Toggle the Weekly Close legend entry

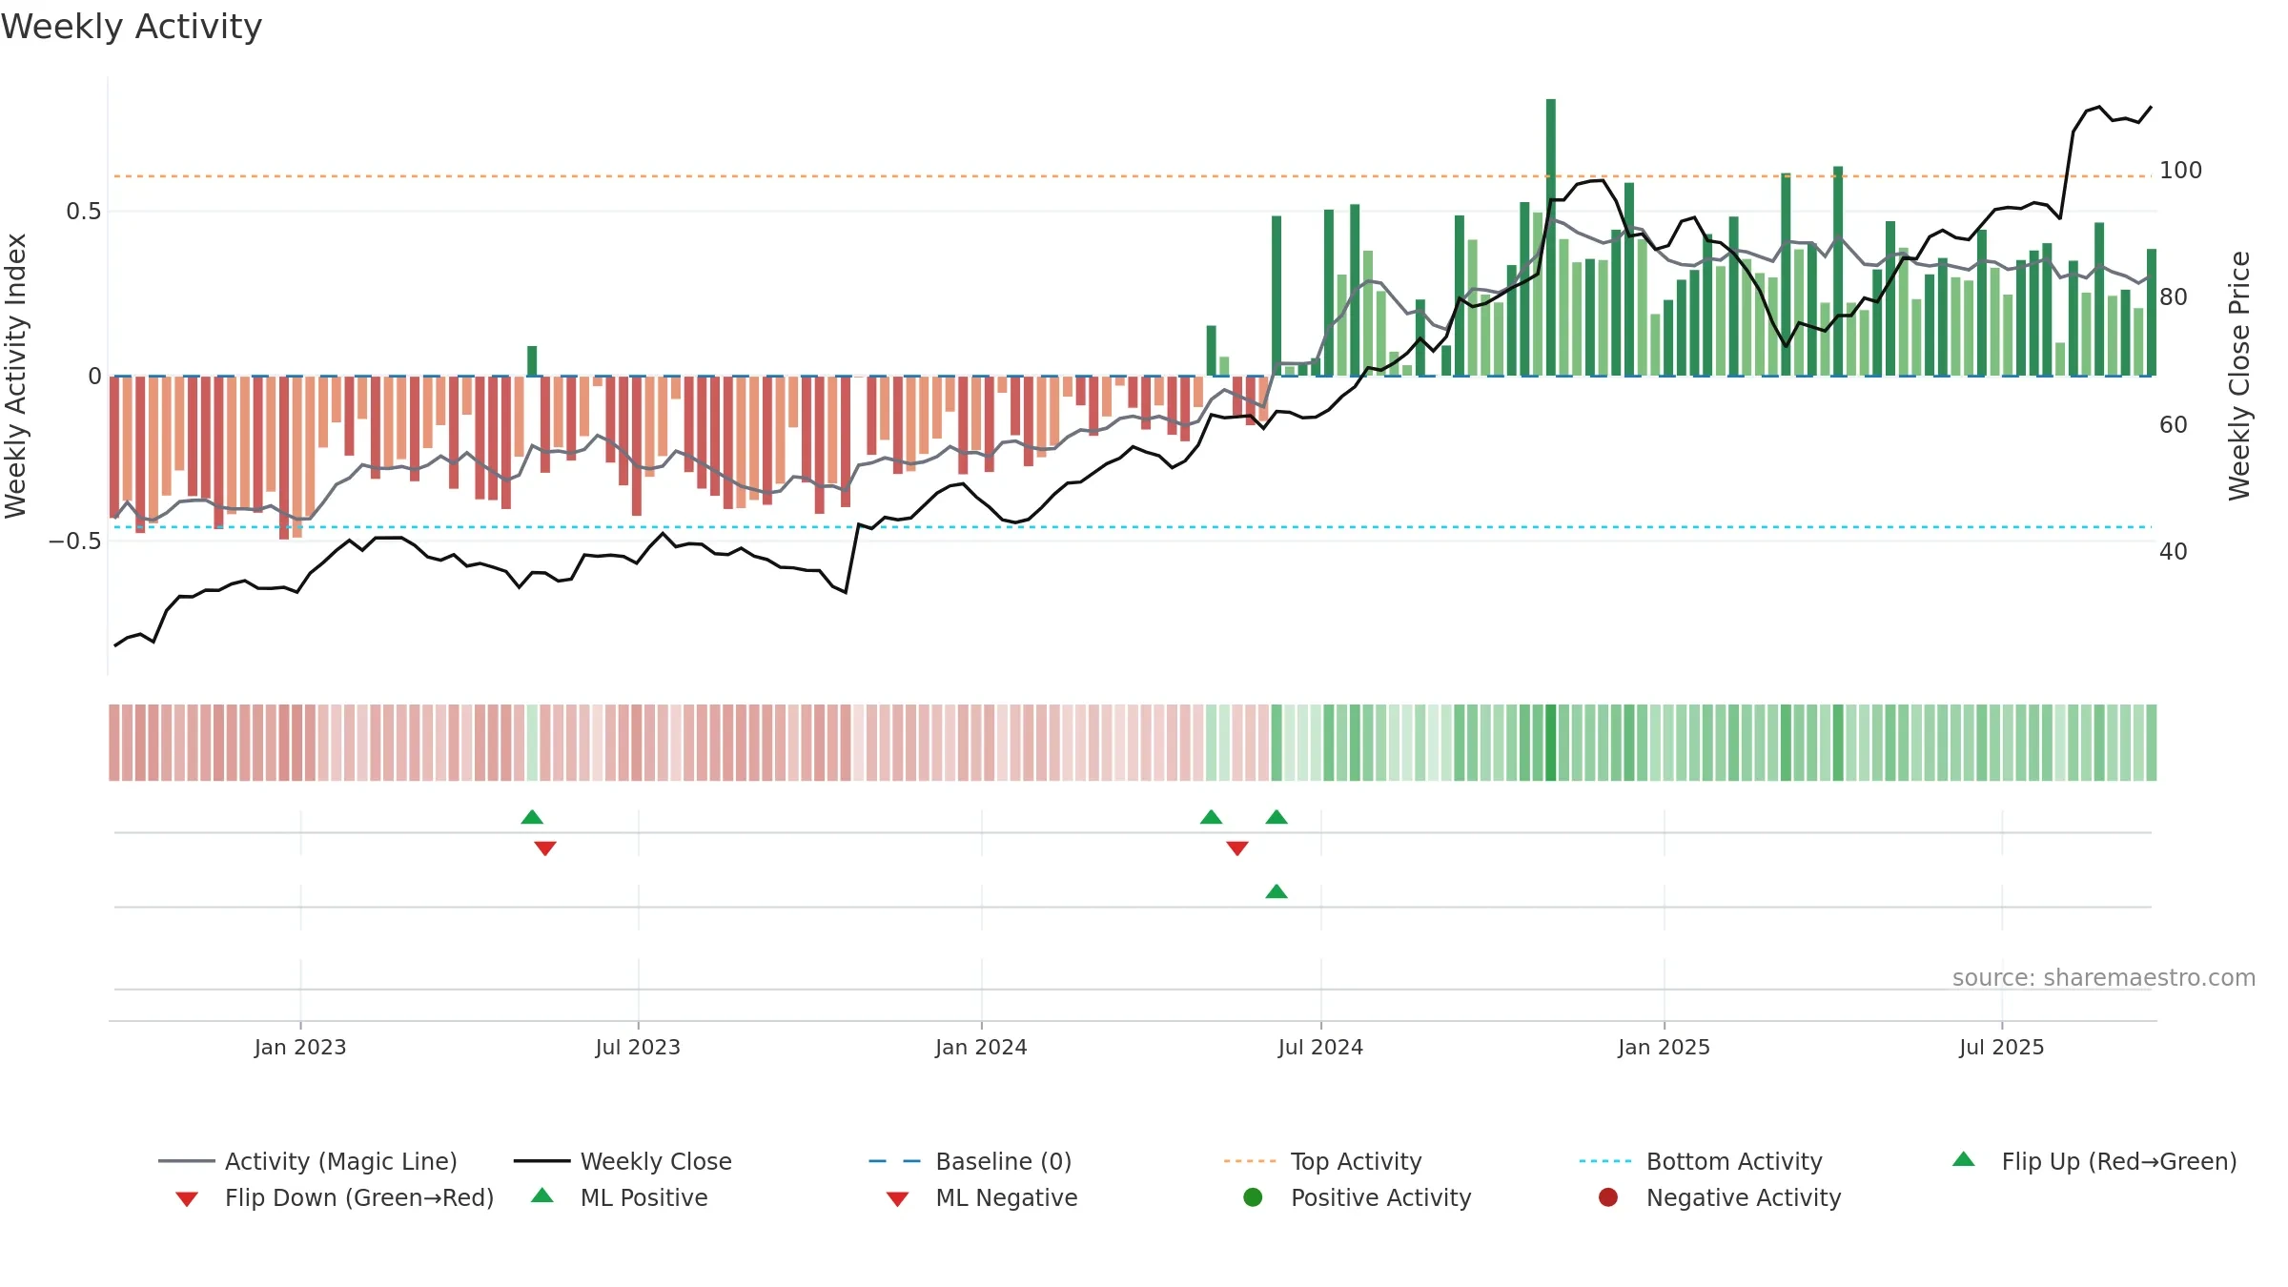(623, 1161)
